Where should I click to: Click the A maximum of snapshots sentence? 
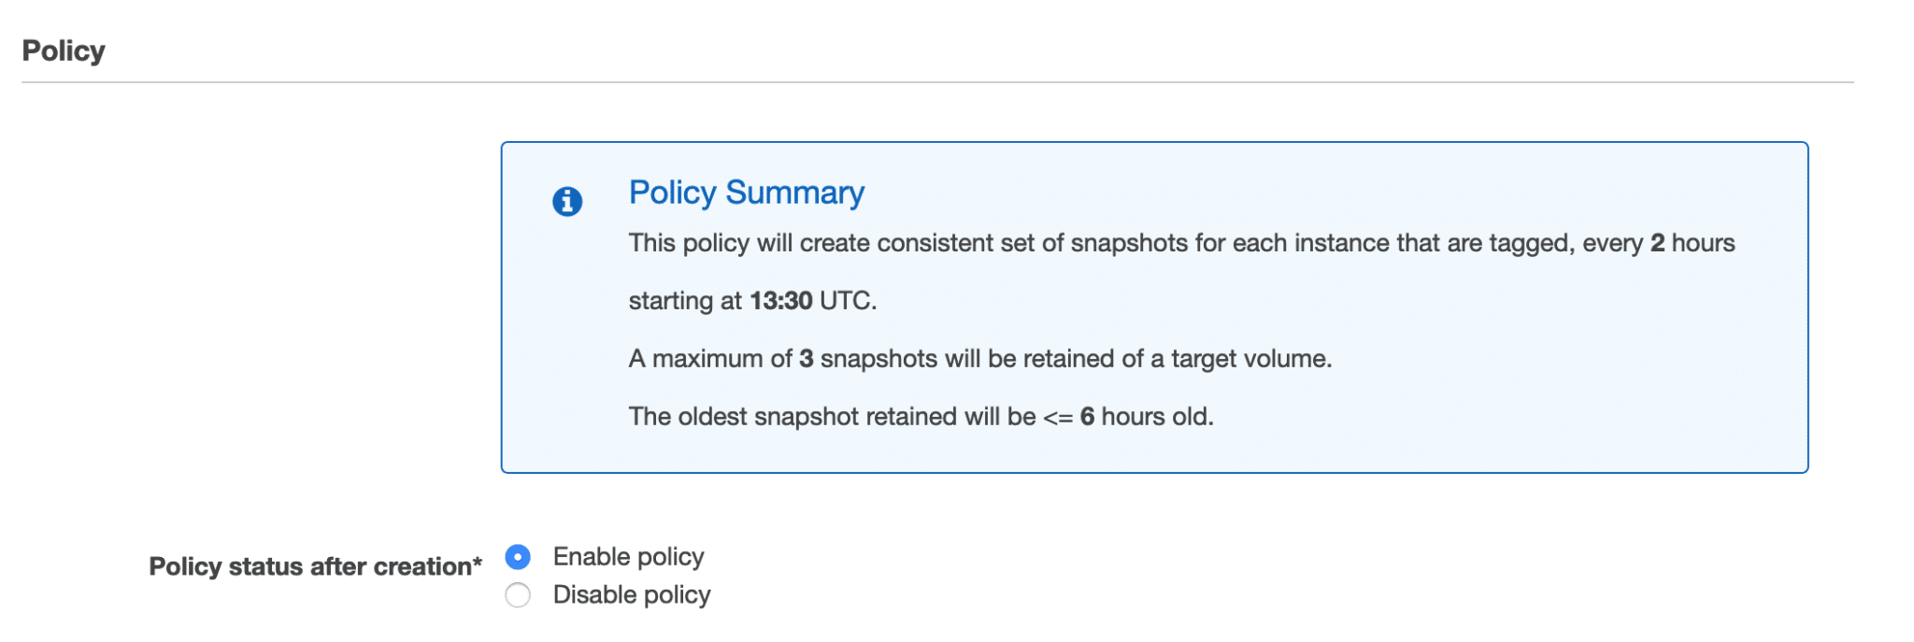pos(979,359)
